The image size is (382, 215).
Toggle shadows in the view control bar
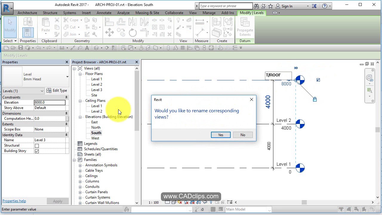coord(179,202)
